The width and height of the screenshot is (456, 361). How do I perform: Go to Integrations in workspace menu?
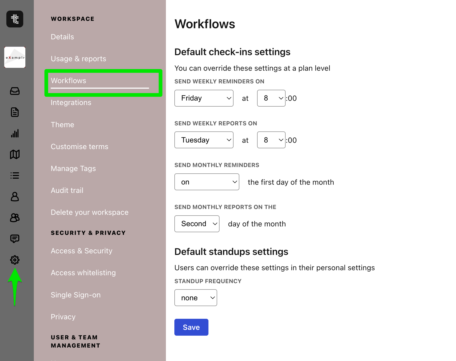pos(71,102)
